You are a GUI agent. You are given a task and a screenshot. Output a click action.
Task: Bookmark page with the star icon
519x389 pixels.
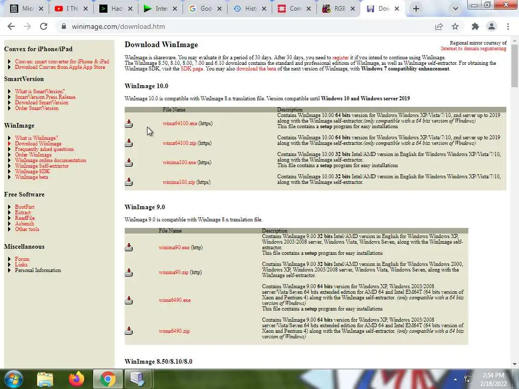455,26
